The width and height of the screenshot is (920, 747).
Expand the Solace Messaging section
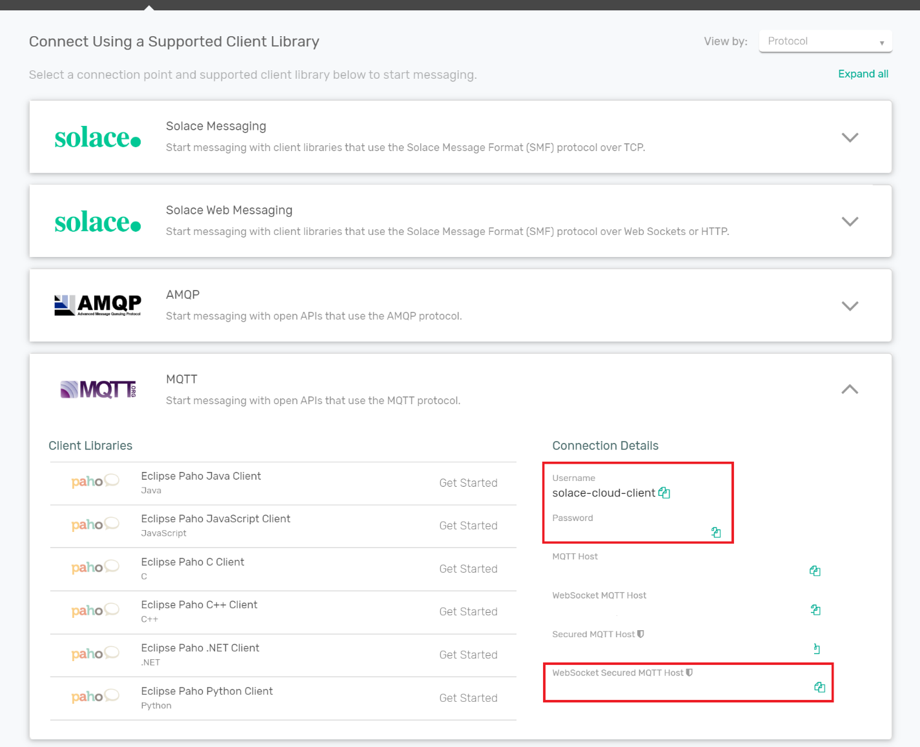pyautogui.click(x=850, y=138)
